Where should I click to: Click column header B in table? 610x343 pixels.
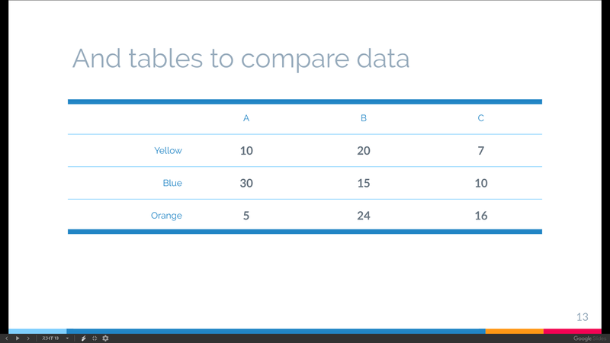[364, 118]
